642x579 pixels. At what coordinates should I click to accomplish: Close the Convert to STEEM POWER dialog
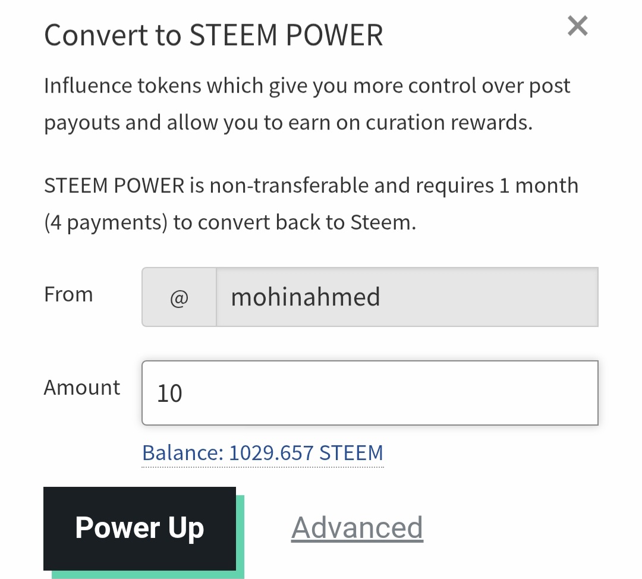click(x=577, y=26)
